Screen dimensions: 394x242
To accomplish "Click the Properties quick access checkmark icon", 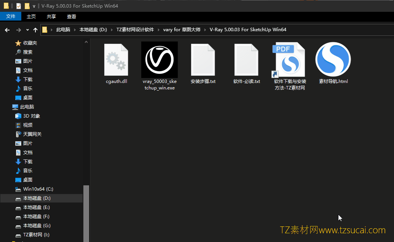I will [19, 6].
